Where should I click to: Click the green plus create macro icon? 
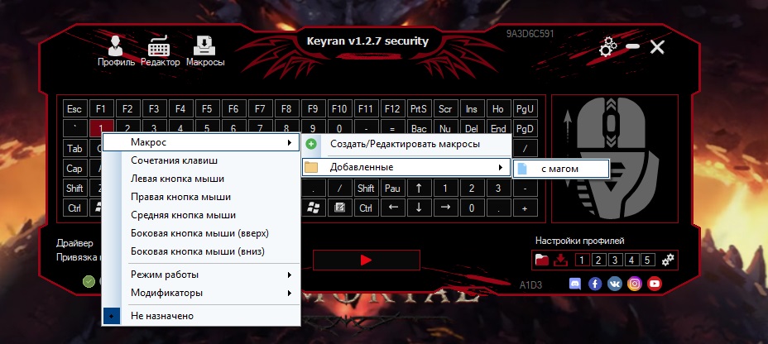tap(311, 145)
